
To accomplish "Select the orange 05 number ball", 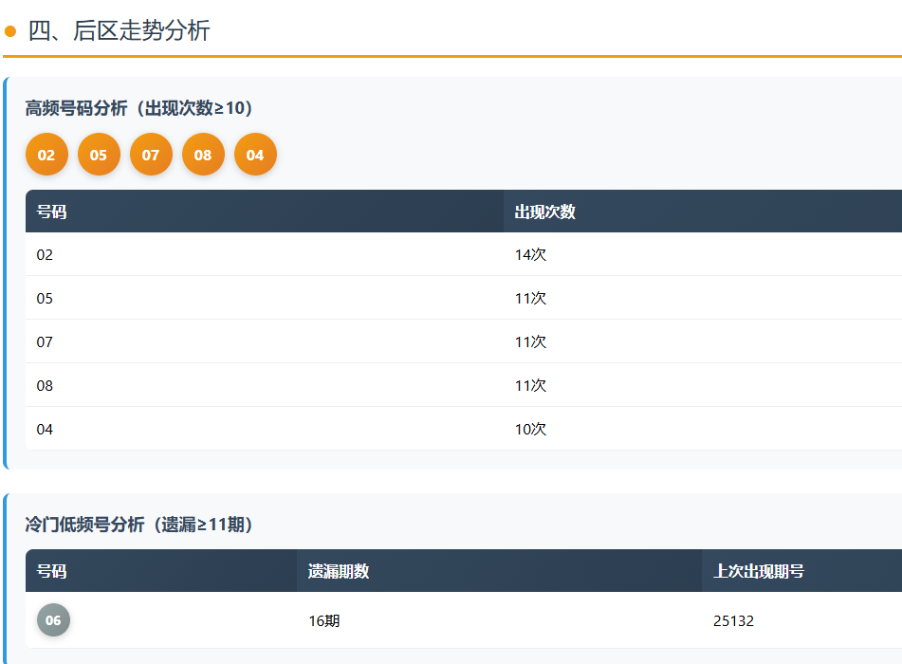I will point(99,155).
